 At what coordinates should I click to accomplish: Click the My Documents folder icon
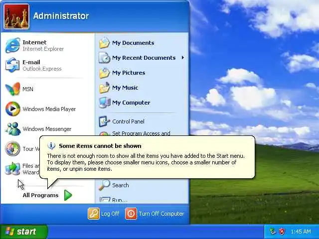[104, 43]
